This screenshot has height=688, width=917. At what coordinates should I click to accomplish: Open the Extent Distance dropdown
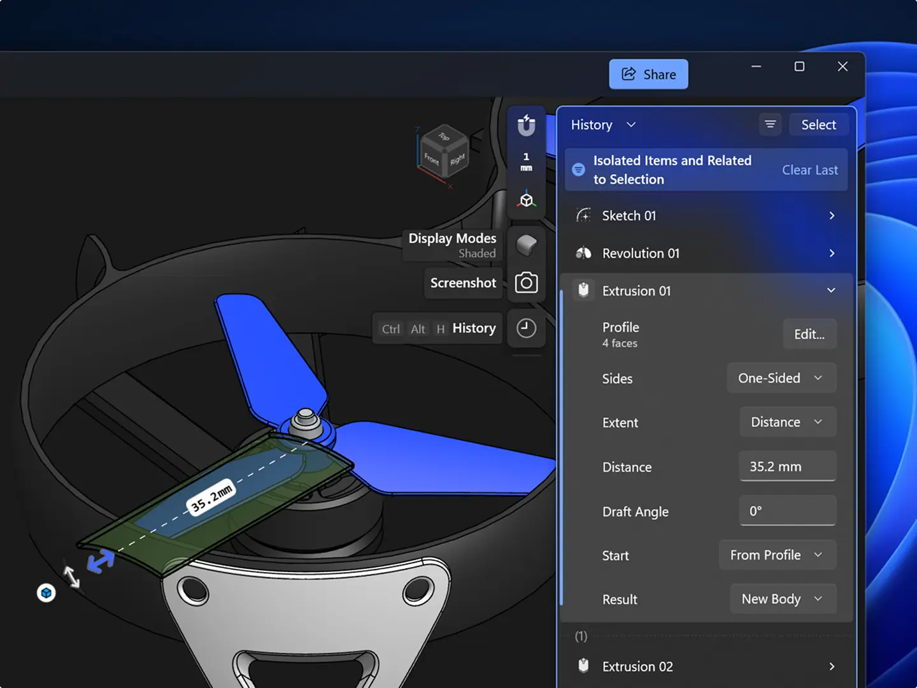point(788,422)
